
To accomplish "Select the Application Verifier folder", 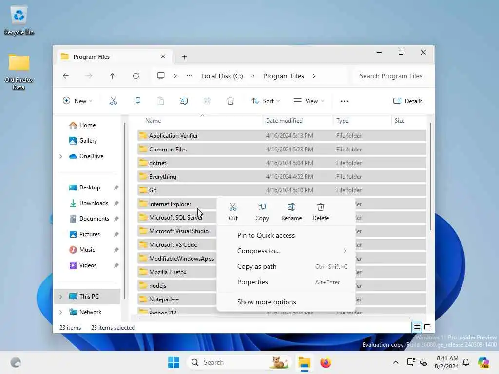I will point(282,136).
